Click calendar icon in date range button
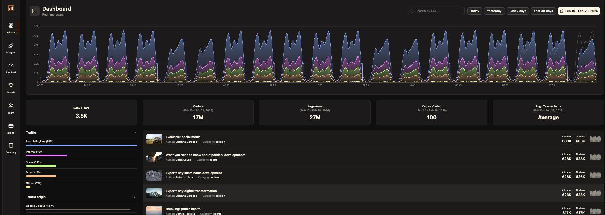 [562, 11]
